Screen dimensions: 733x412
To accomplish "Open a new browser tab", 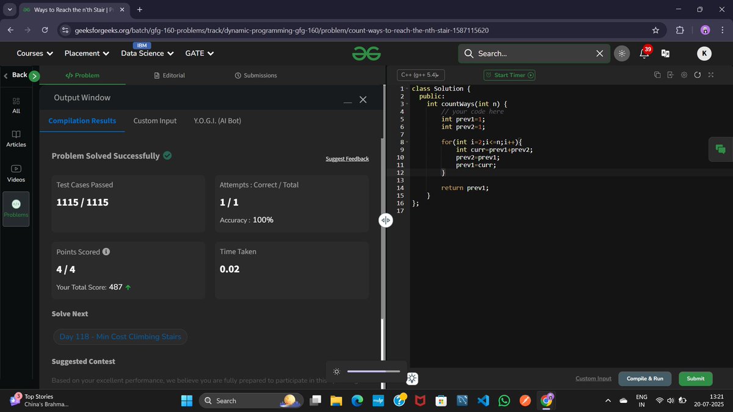I will (x=140, y=10).
